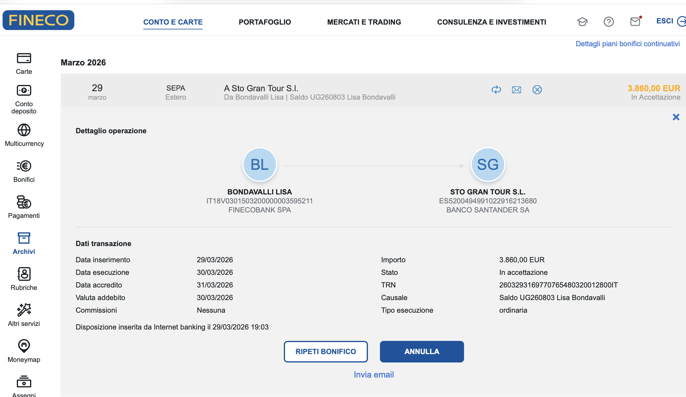686x397 pixels.
Task: Click the Importo value 3.860,00 EUR
Action: [x=522, y=260]
